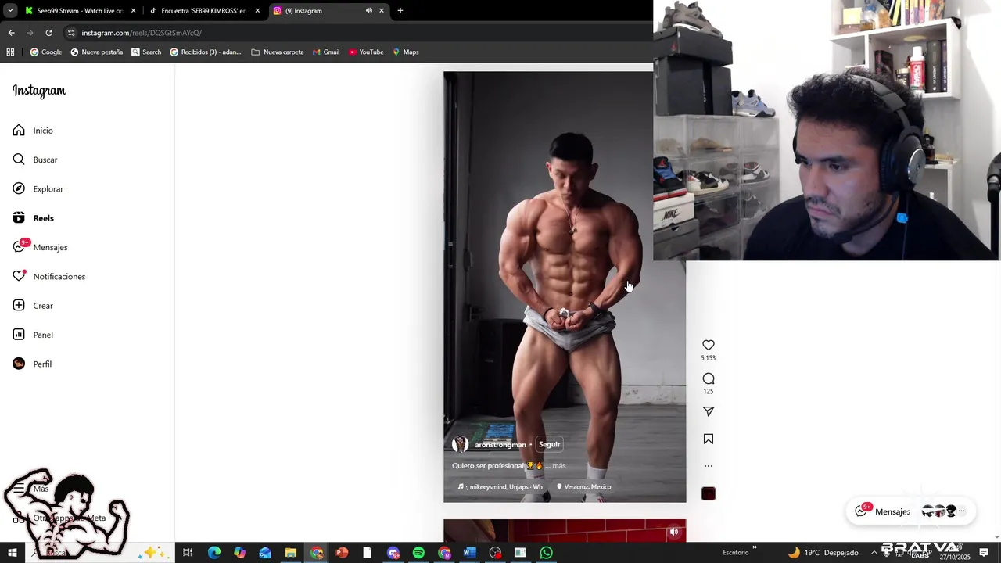Launch Microsoft Edge from taskbar
Viewport: 1001px width, 563px height.
coord(213,553)
